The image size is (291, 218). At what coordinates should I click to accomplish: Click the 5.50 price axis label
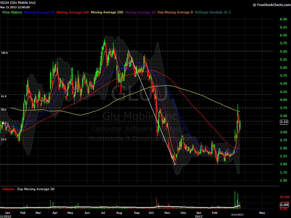[283, 51]
